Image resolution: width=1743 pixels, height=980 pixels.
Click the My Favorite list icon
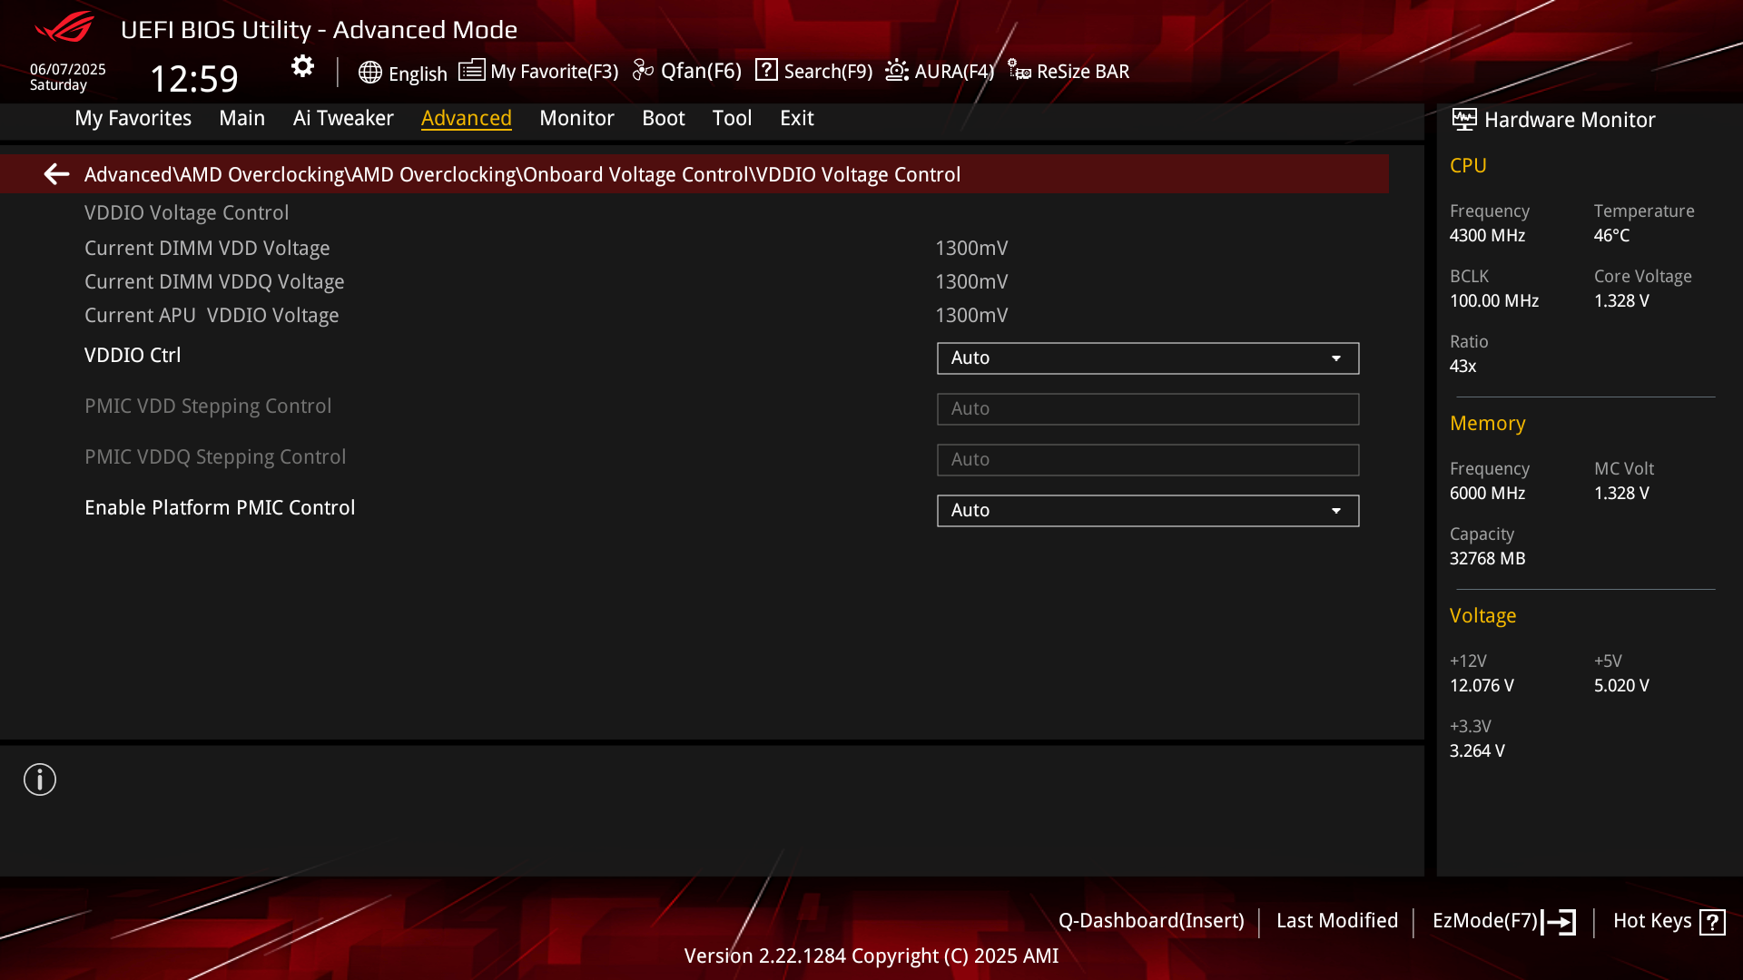click(471, 71)
